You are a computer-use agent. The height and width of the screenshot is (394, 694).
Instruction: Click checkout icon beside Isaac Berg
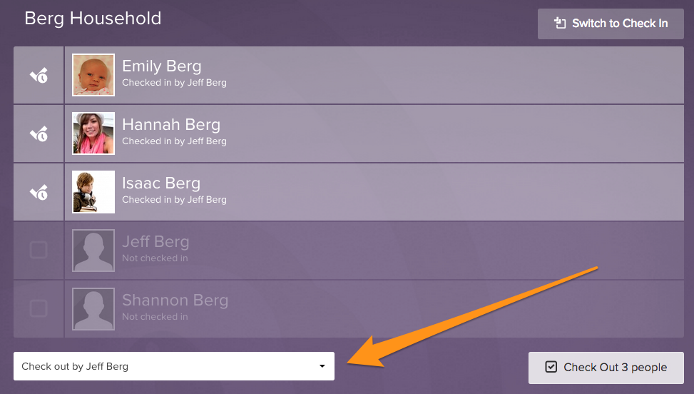(x=39, y=192)
